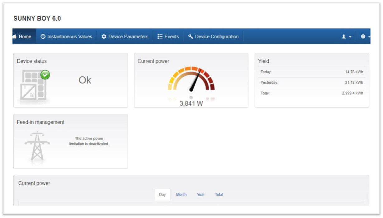Click total yield value 2,999.4 kWh
Screen dimensions: 383x218
point(352,93)
